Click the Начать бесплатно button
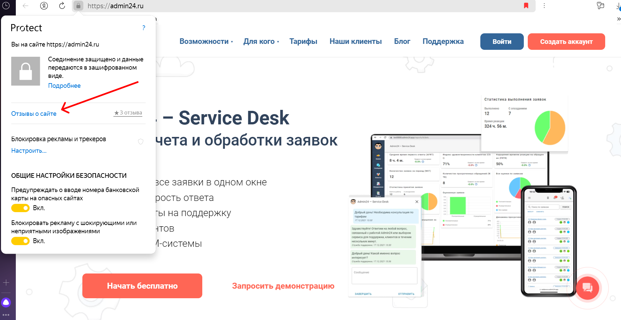The image size is (621, 320). pyautogui.click(x=142, y=286)
